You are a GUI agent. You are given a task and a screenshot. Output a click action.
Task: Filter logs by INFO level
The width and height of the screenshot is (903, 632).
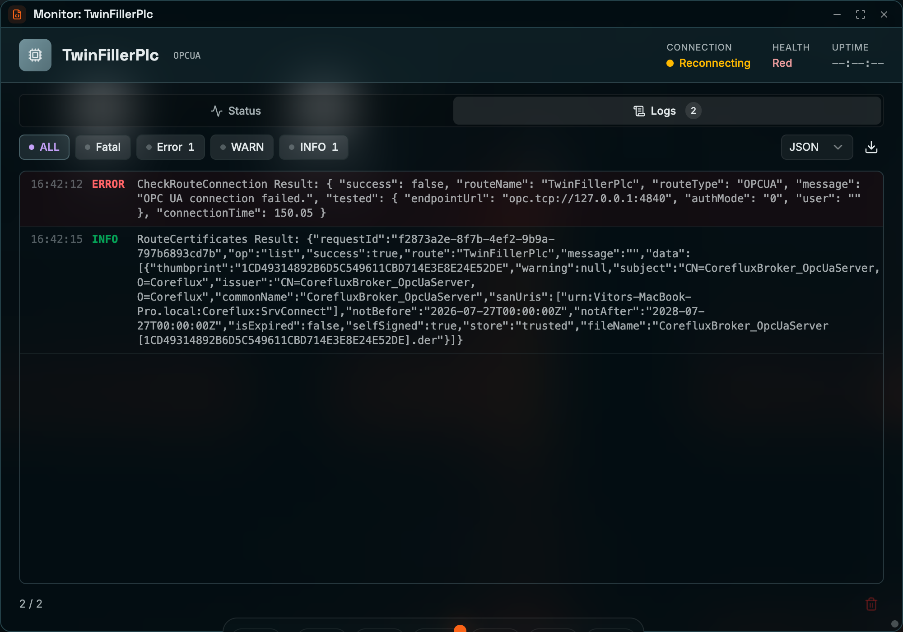(x=314, y=147)
